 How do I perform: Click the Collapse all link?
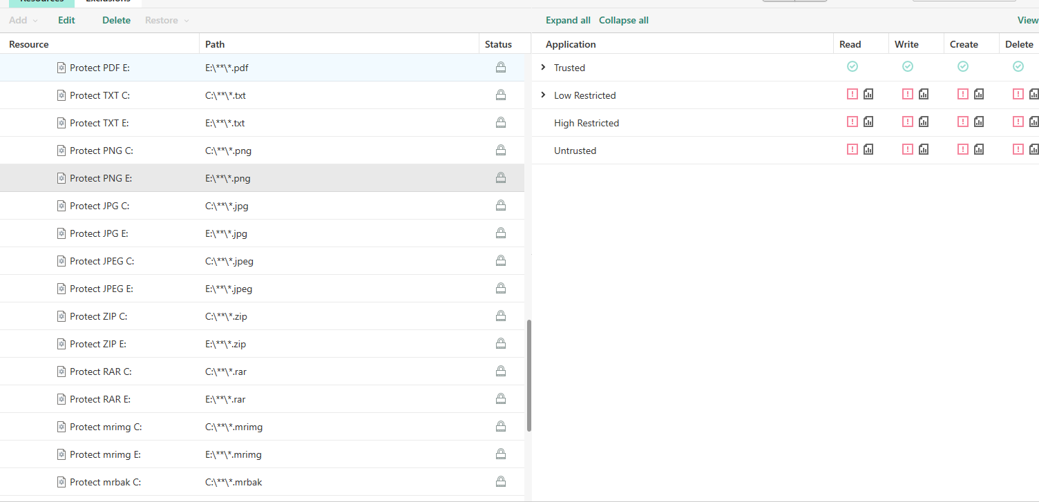coord(623,20)
